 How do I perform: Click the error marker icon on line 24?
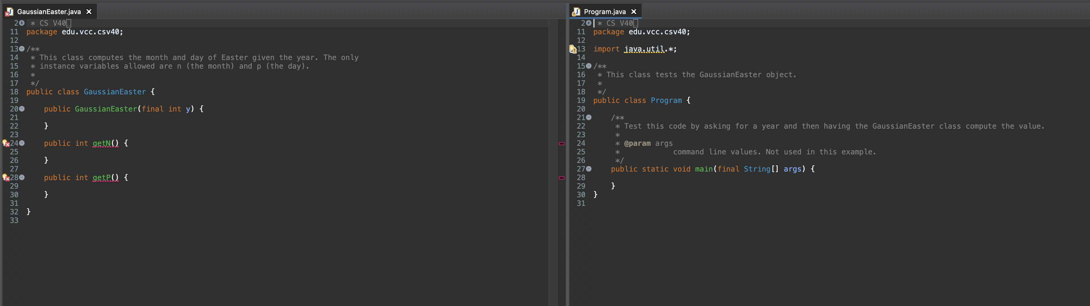[x=6, y=143]
